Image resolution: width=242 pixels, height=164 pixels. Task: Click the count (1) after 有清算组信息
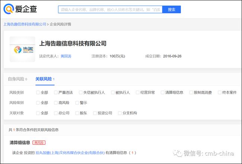coord(132,153)
